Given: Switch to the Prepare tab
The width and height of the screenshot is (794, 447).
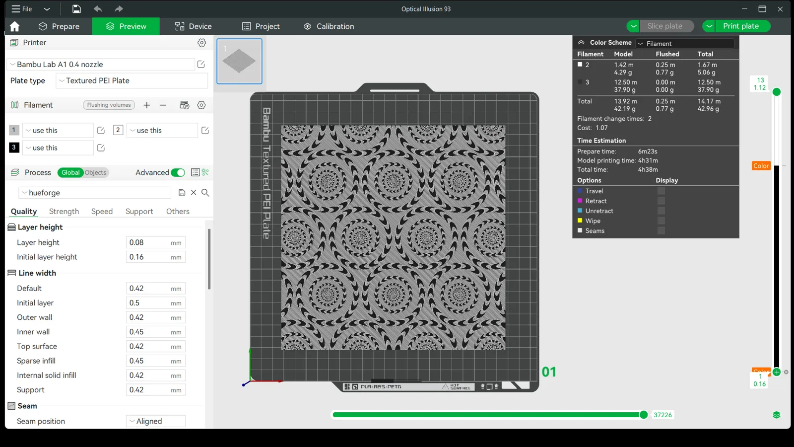Looking at the screenshot, I should (59, 26).
